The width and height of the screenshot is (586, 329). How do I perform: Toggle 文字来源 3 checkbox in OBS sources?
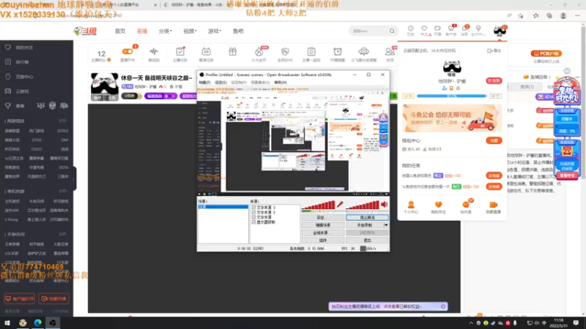click(x=253, y=208)
